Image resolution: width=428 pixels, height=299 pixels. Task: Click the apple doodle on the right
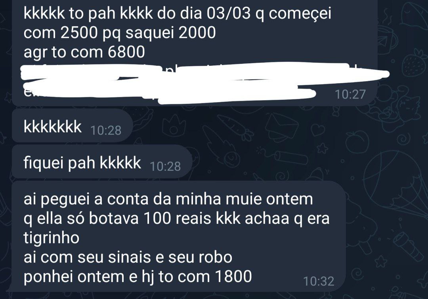pyautogui.click(x=357, y=141)
